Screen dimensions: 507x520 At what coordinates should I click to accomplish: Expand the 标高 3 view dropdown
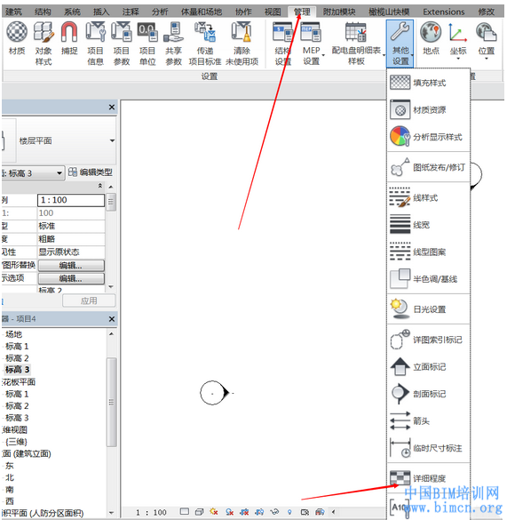click(x=59, y=173)
